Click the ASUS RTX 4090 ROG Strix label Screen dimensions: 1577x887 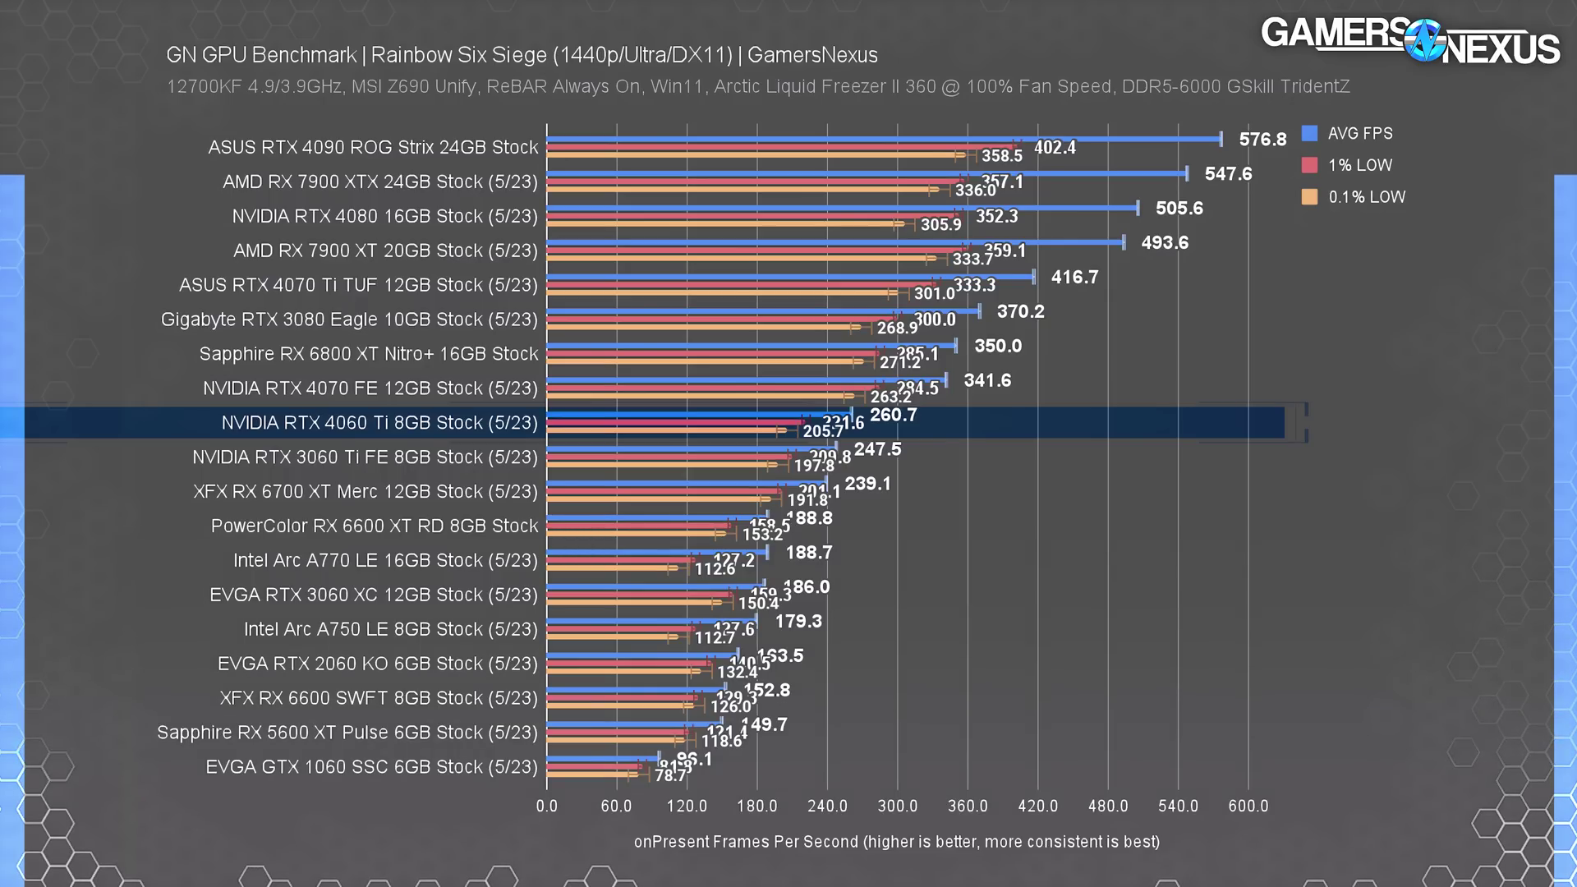pyautogui.click(x=373, y=148)
